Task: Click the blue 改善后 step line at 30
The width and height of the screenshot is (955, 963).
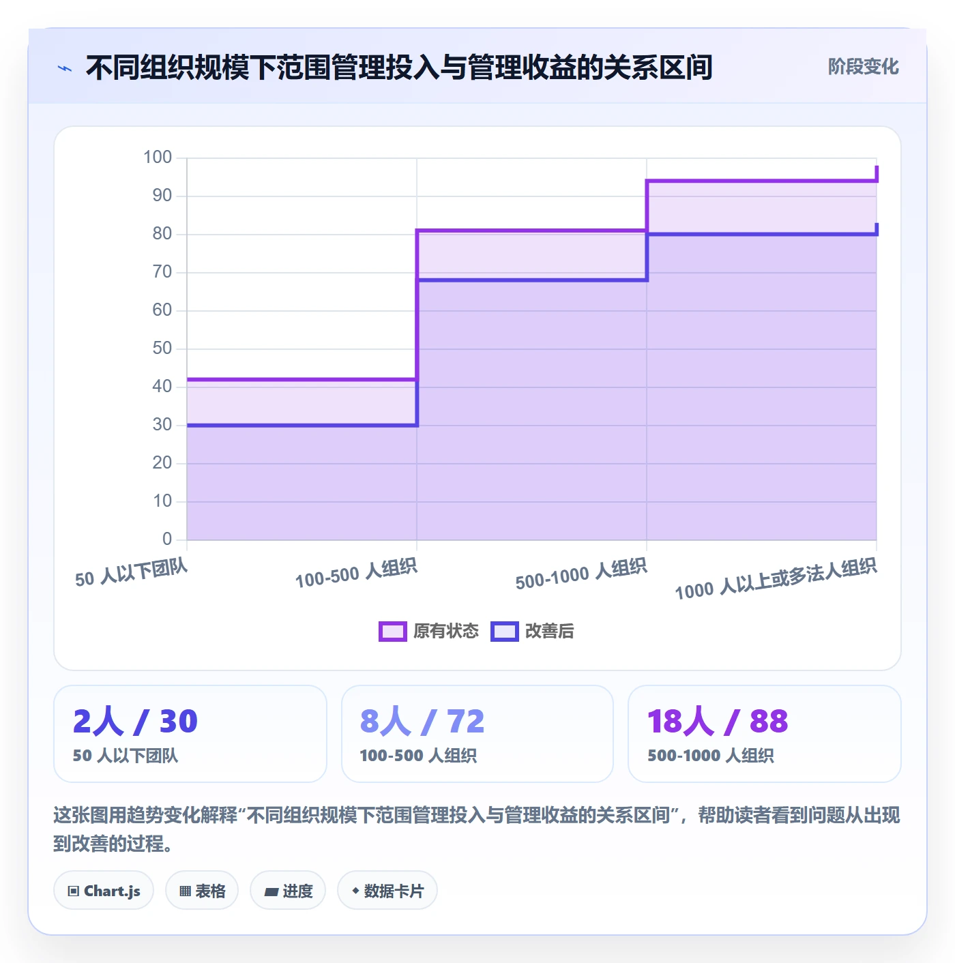Action: (302, 426)
